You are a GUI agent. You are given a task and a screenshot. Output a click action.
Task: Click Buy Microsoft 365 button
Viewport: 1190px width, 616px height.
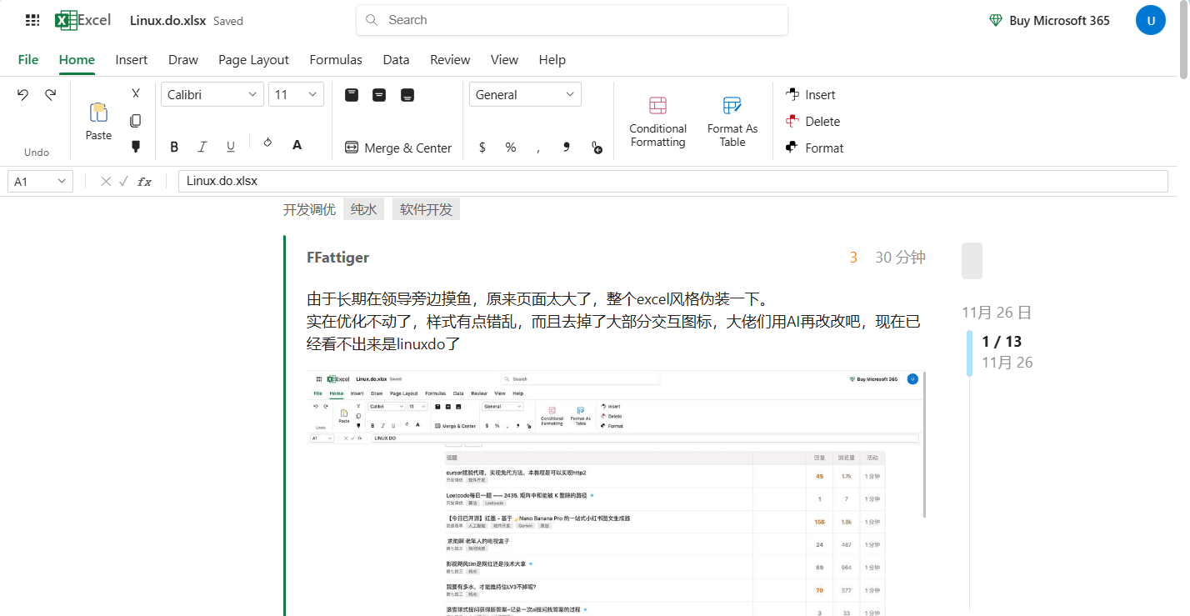(x=1049, y=21)
